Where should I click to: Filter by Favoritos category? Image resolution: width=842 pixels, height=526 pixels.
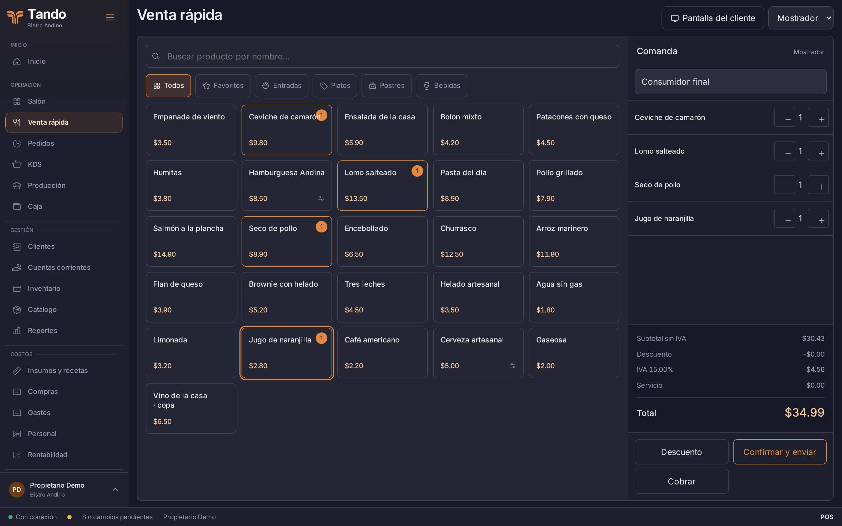pyautogui.click(x=223, y=85)
